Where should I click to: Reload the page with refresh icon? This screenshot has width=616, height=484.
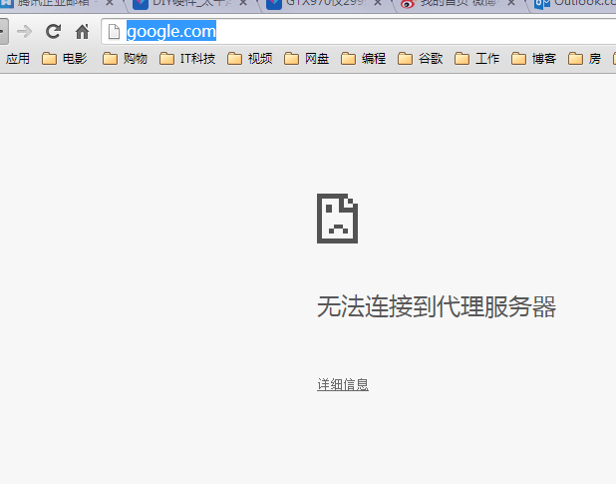53,32
